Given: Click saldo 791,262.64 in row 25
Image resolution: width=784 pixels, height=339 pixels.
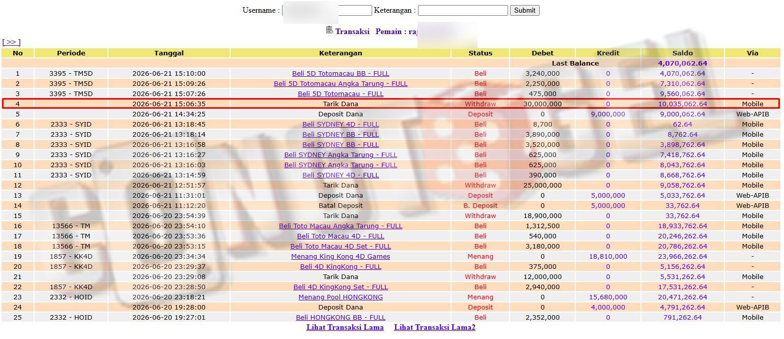Looking at the screenshot, I should click(683, 317).
